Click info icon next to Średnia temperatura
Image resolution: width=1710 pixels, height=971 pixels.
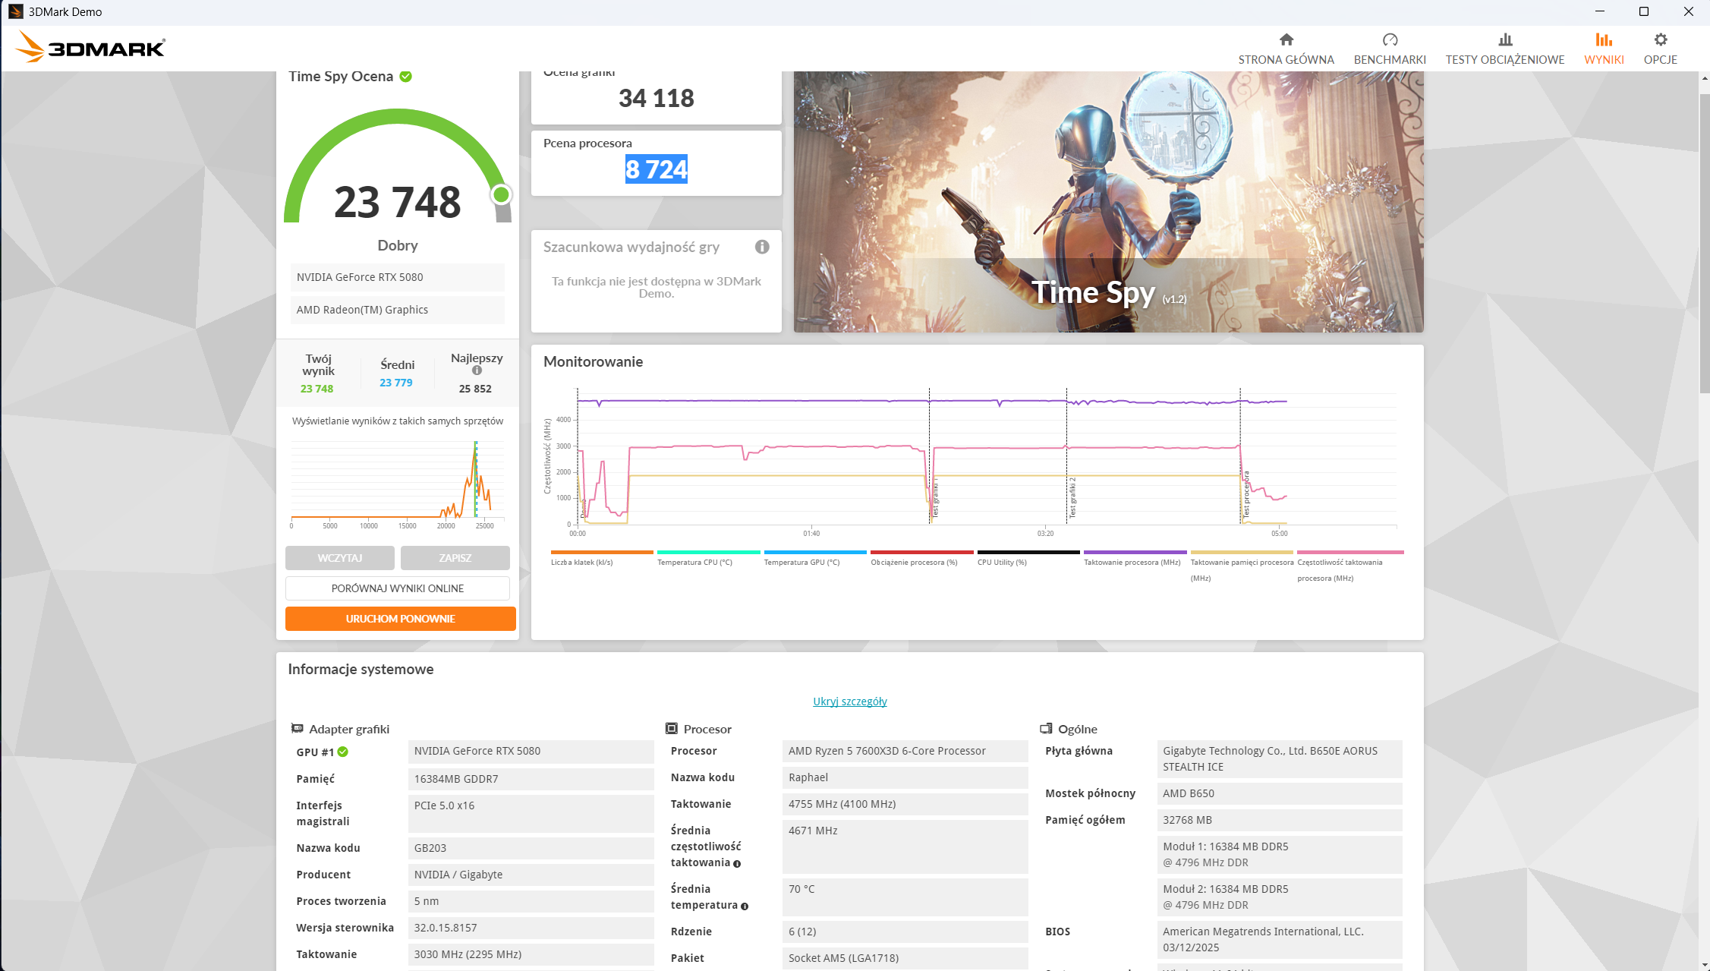click(x=745, y=906)
